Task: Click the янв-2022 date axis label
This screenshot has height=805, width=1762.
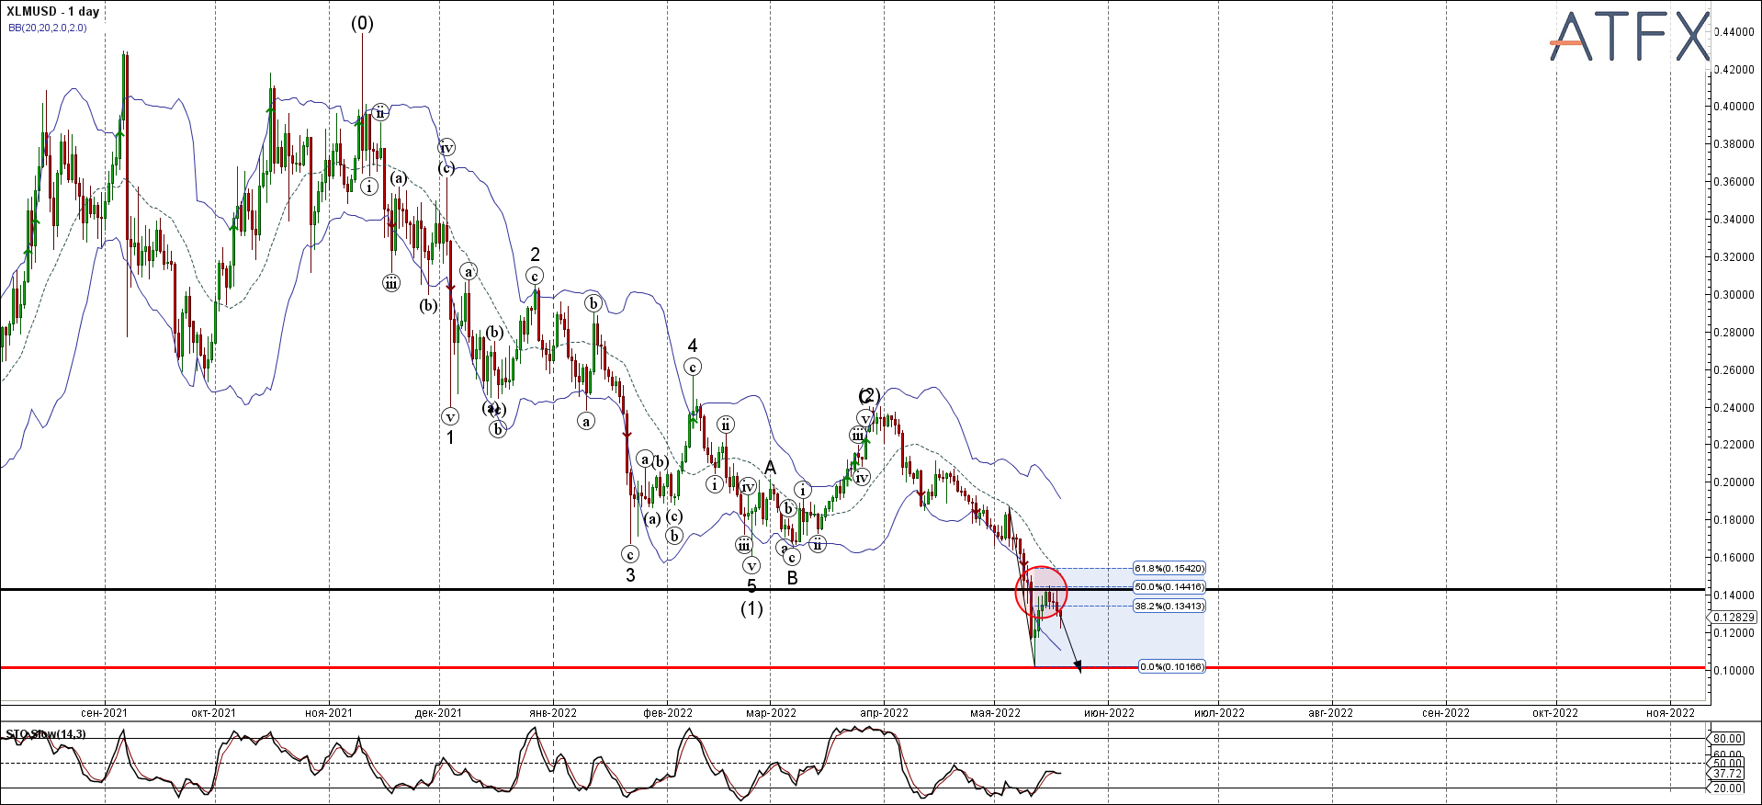Action: [x=553, y=713]
